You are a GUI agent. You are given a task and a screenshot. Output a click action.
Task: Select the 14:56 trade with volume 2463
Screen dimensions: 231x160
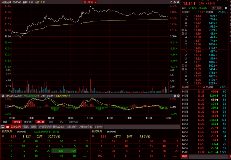point(204,120)
